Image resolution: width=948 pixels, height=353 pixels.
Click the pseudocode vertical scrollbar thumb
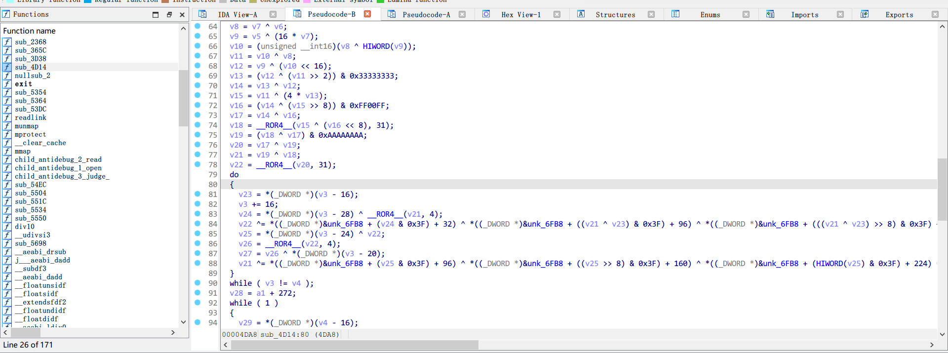pyautogui.click(x=942, y=189)
